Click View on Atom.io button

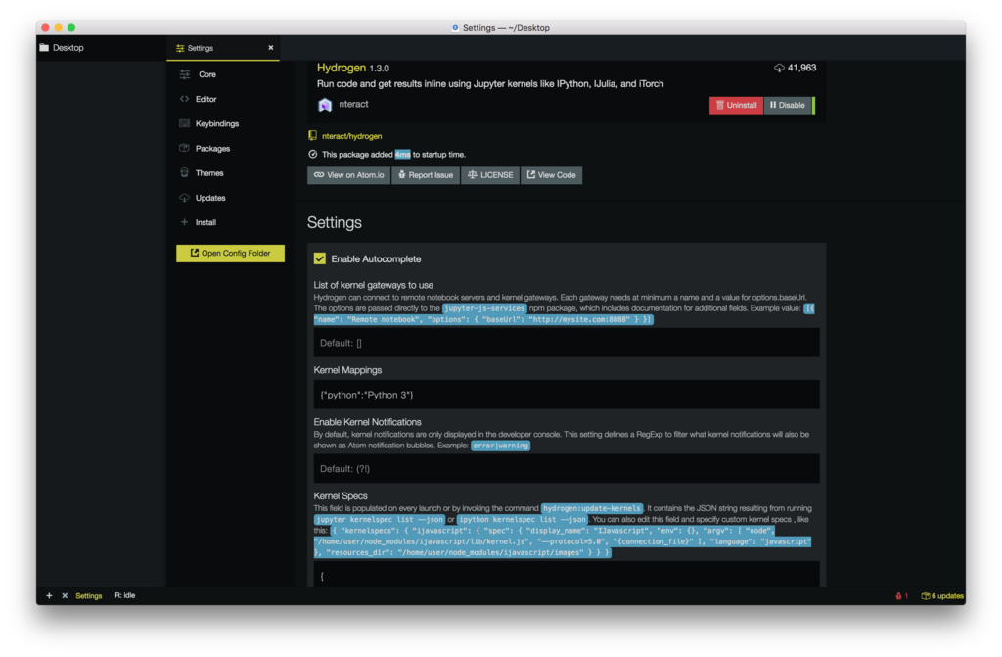pos(349,175)
